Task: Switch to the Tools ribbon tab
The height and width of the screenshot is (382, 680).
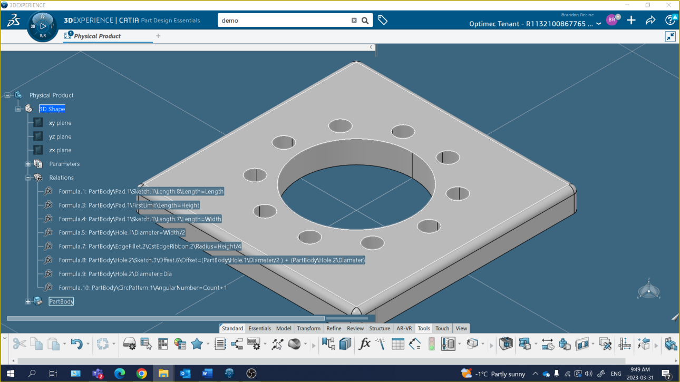Action: (423, 328)
